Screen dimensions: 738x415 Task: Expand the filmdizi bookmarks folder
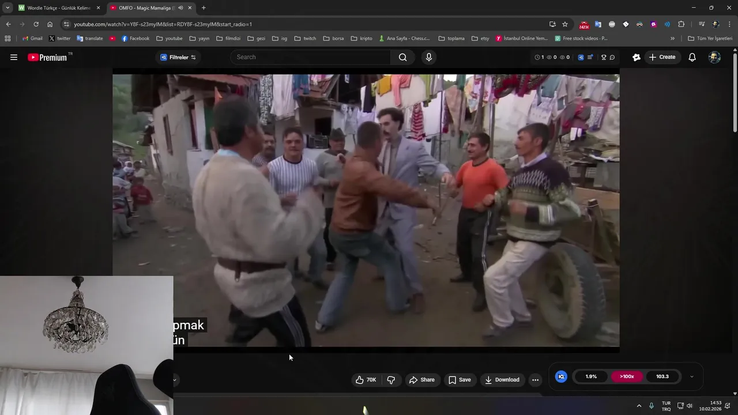click(x=228, y=39)
